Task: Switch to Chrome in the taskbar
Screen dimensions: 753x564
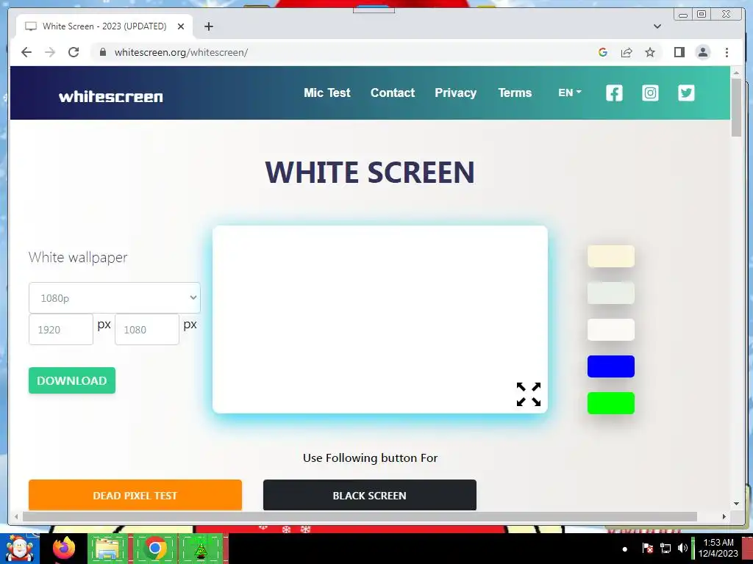Action: coord(154,548)
